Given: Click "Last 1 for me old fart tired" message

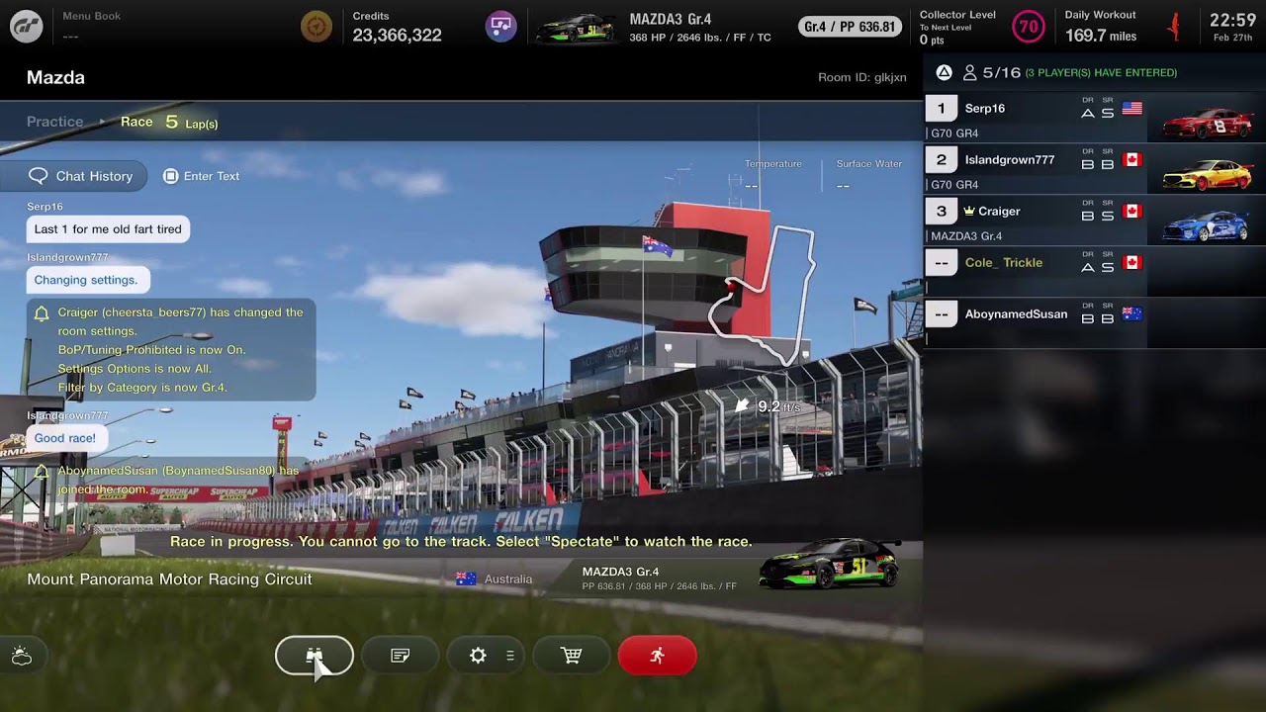Looking at the screenshot, I should (x=108, y=229).
